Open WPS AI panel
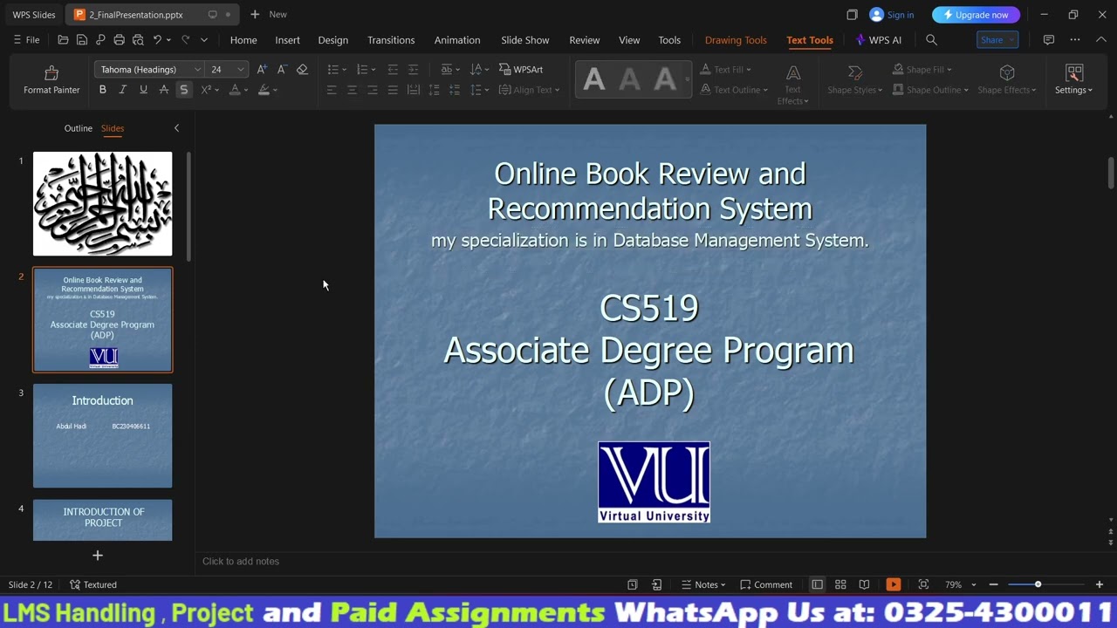1117x628 pixels. pos(879,40)
